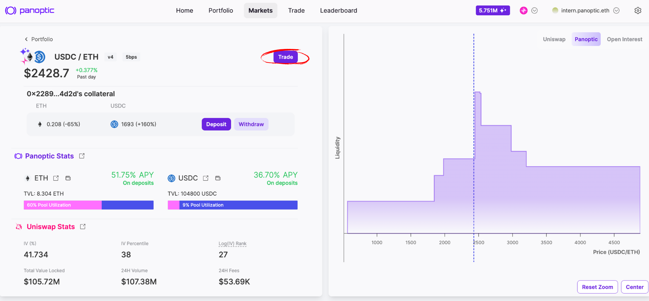Image resolution: width=649 pixels, height=301 pixels.
Task: Expand the network dropdown chevron
Action: pos(535,11)
